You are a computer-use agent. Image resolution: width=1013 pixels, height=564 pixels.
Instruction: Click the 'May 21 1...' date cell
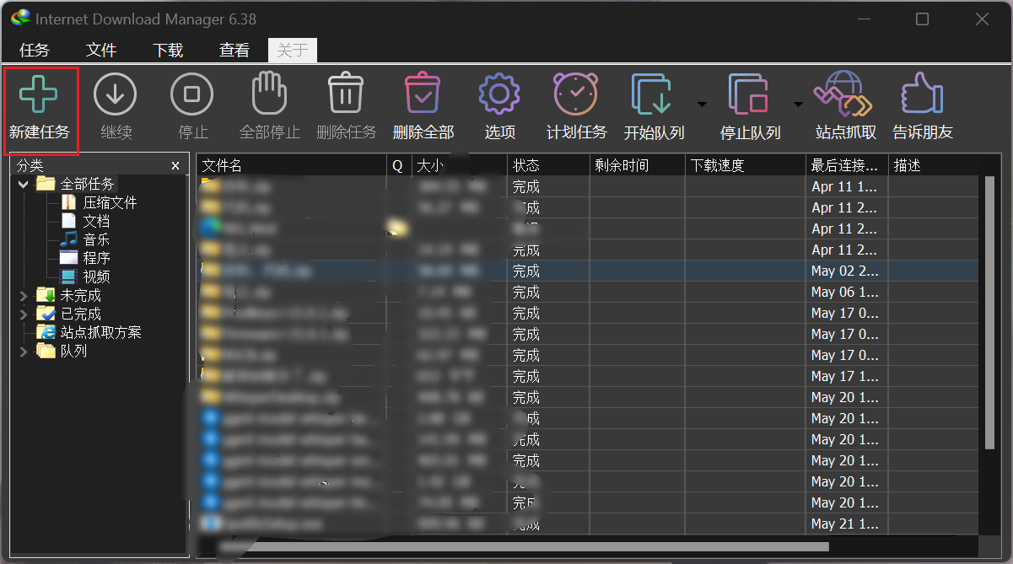[x=846, y=524]
